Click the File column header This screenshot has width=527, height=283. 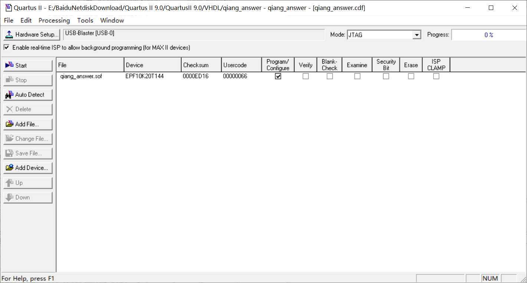[90, 65]
